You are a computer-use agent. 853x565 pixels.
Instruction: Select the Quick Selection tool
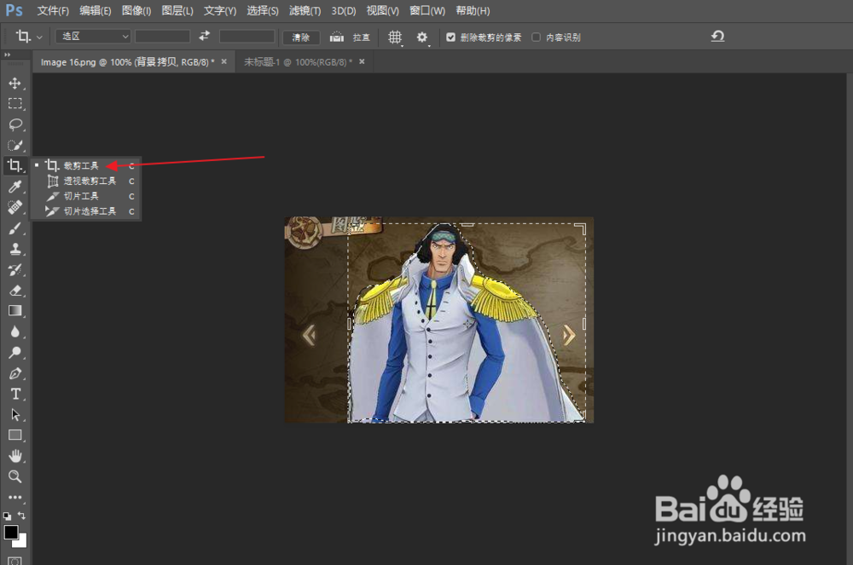coord(15,145)
